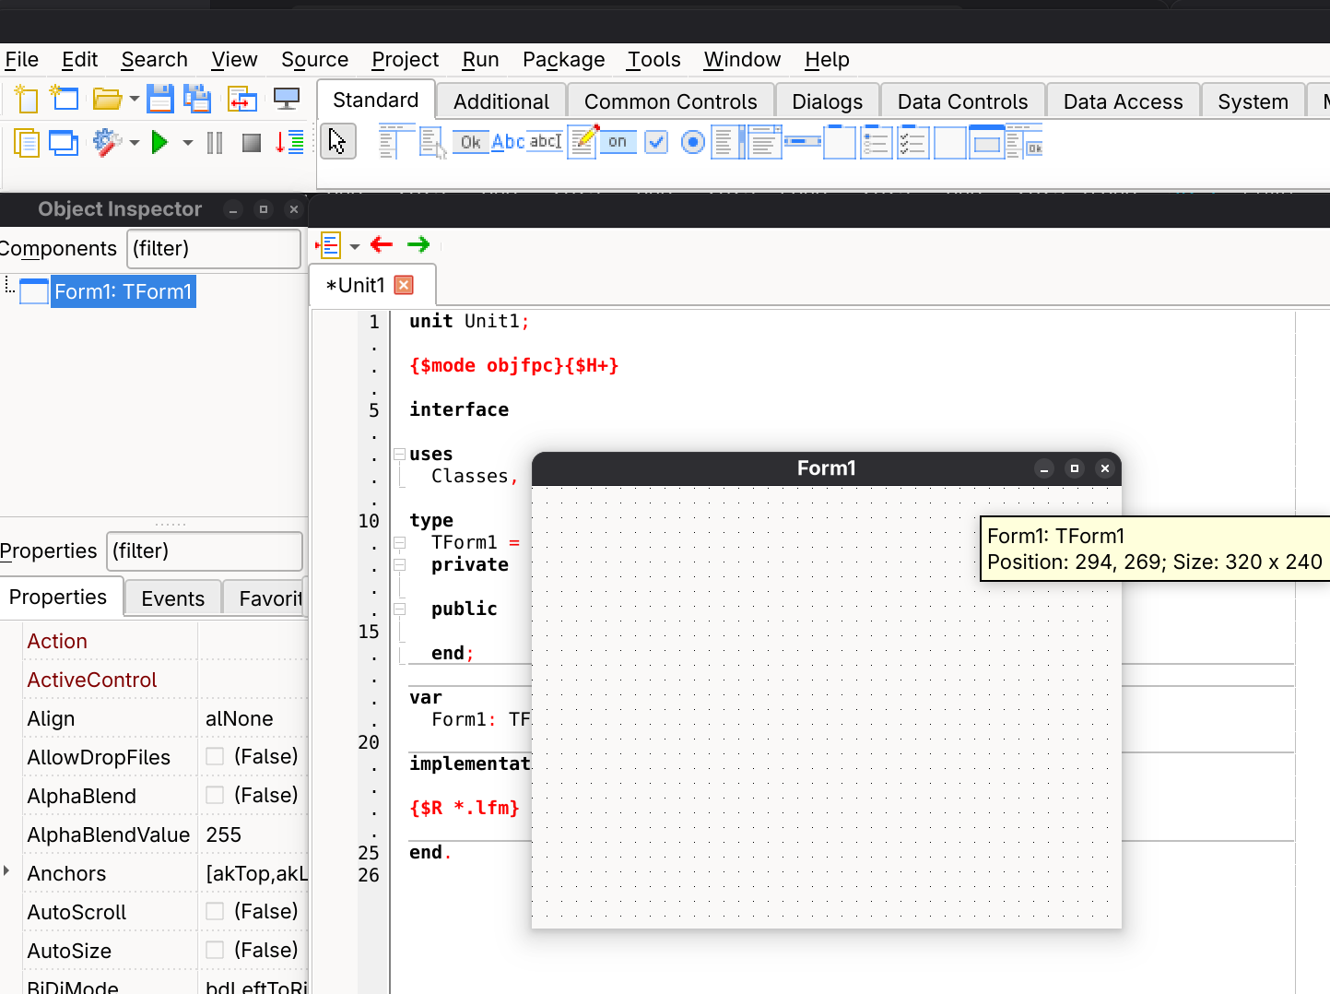Open the View Forms icon

click(x=64, y=143)
